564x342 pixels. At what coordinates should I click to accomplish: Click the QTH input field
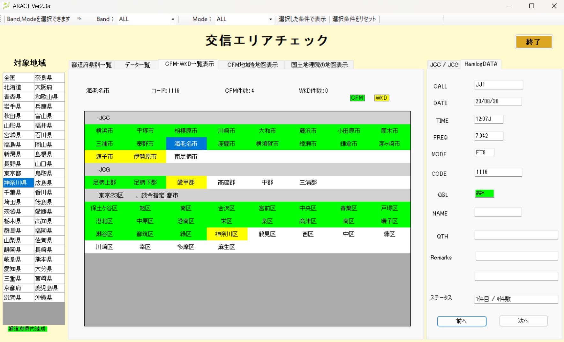(516, 235)
